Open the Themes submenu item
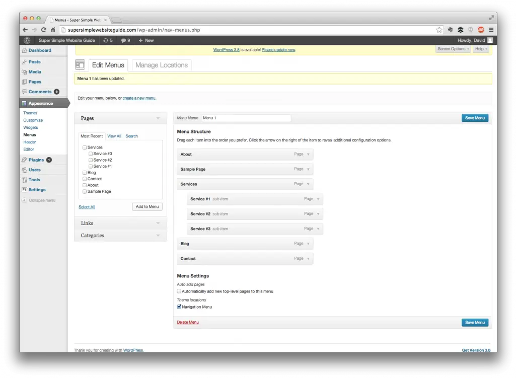 point(30,113)
